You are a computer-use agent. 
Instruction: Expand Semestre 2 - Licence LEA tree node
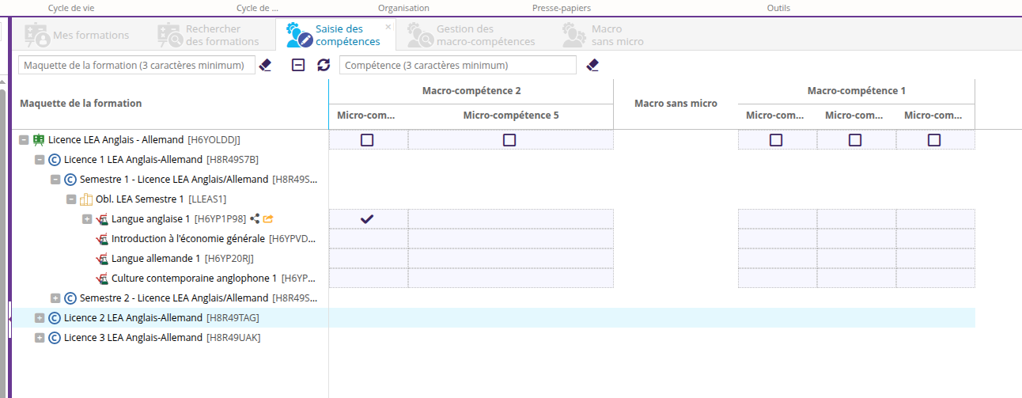pyautogui.click(x=55, y=298)
